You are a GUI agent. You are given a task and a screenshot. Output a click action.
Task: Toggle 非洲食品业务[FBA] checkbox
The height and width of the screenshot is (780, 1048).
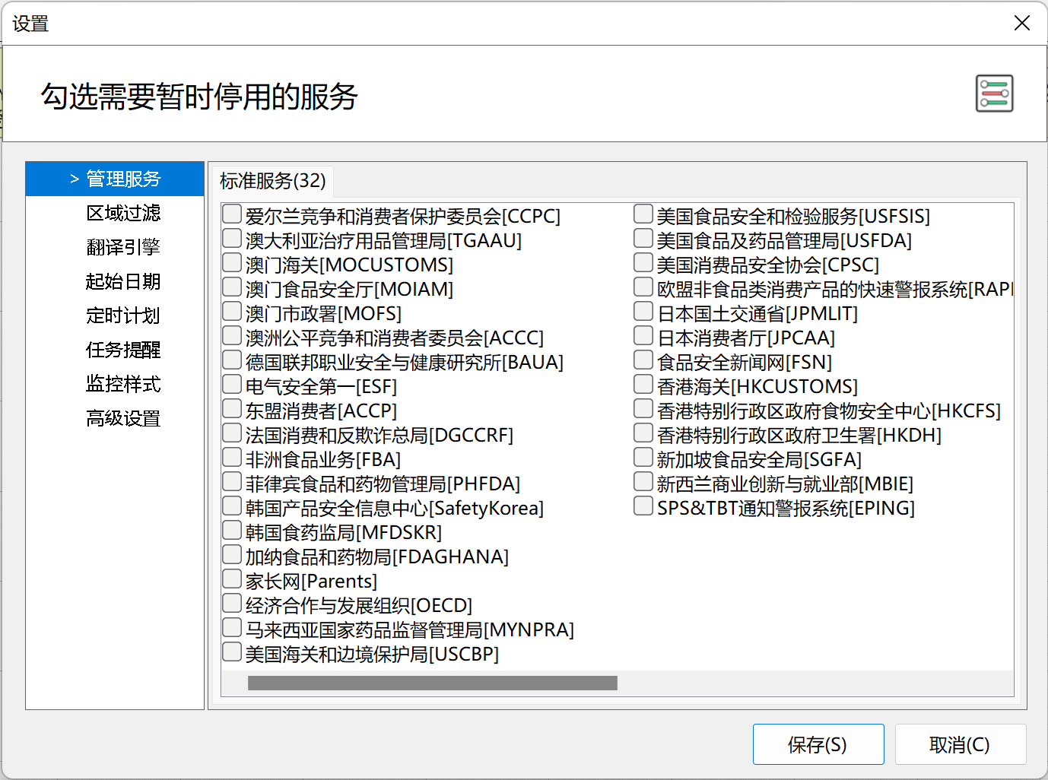point(232,458)
